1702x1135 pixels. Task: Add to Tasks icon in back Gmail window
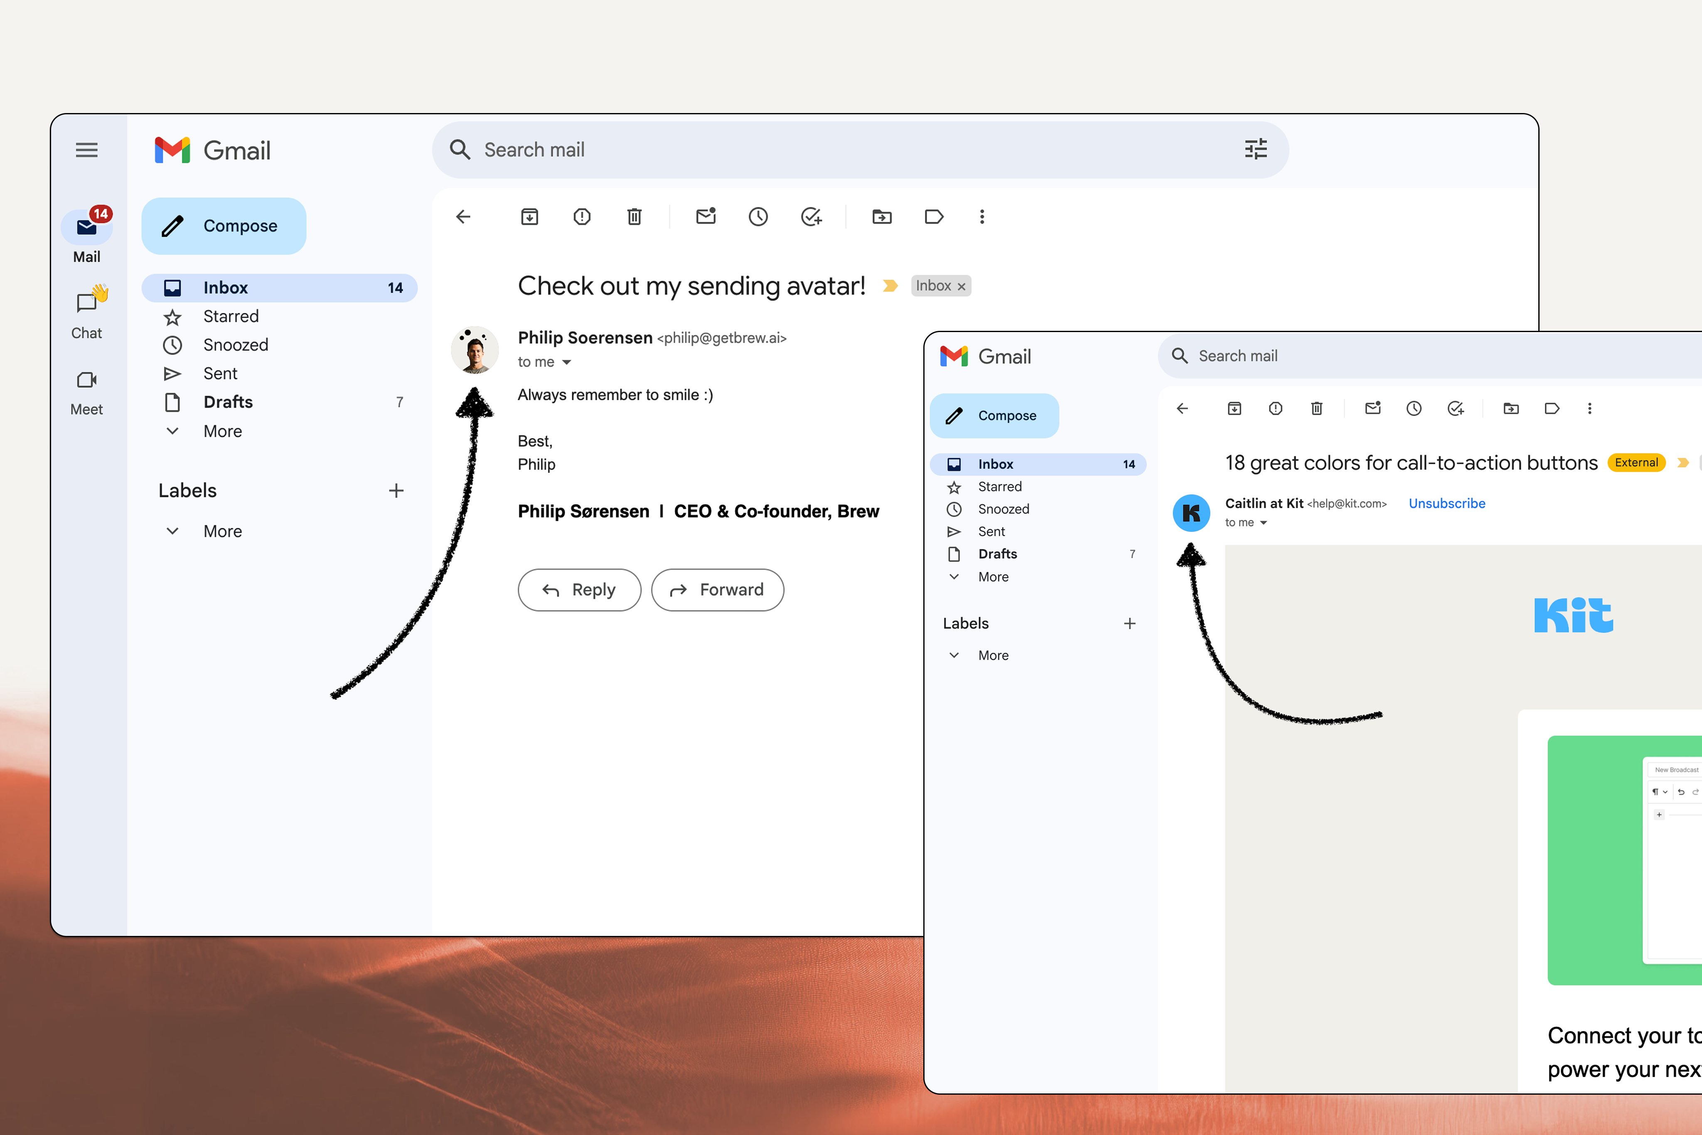click(x=811, y=217)
